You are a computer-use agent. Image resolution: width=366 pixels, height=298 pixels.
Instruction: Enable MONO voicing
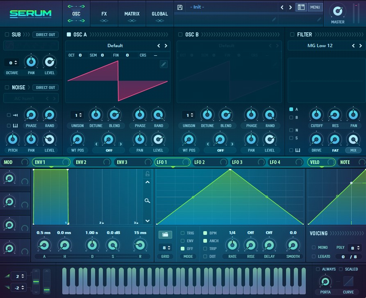pyautogui.click(x=314, y=247)
